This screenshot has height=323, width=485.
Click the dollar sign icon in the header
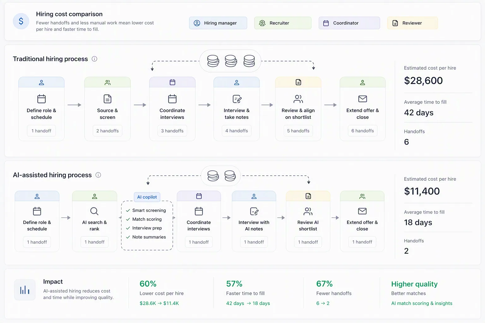(x=21, y=21)
